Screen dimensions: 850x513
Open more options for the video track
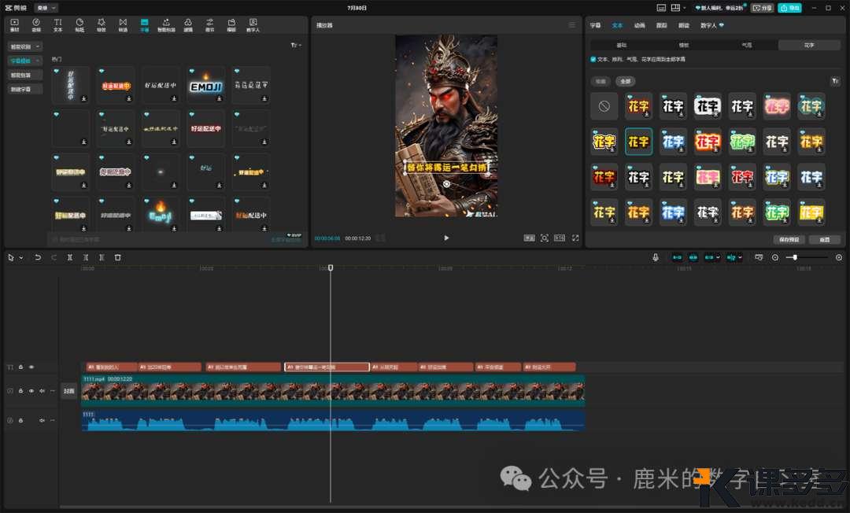click(x=52, y=390)
